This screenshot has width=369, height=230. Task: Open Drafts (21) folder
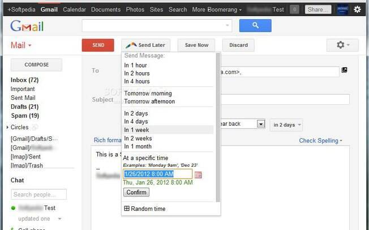tap(24, 107)
